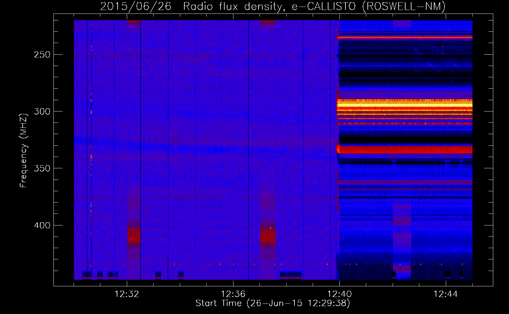
Task: Click the '12:36' time axis label
Action: pos(233,294)
